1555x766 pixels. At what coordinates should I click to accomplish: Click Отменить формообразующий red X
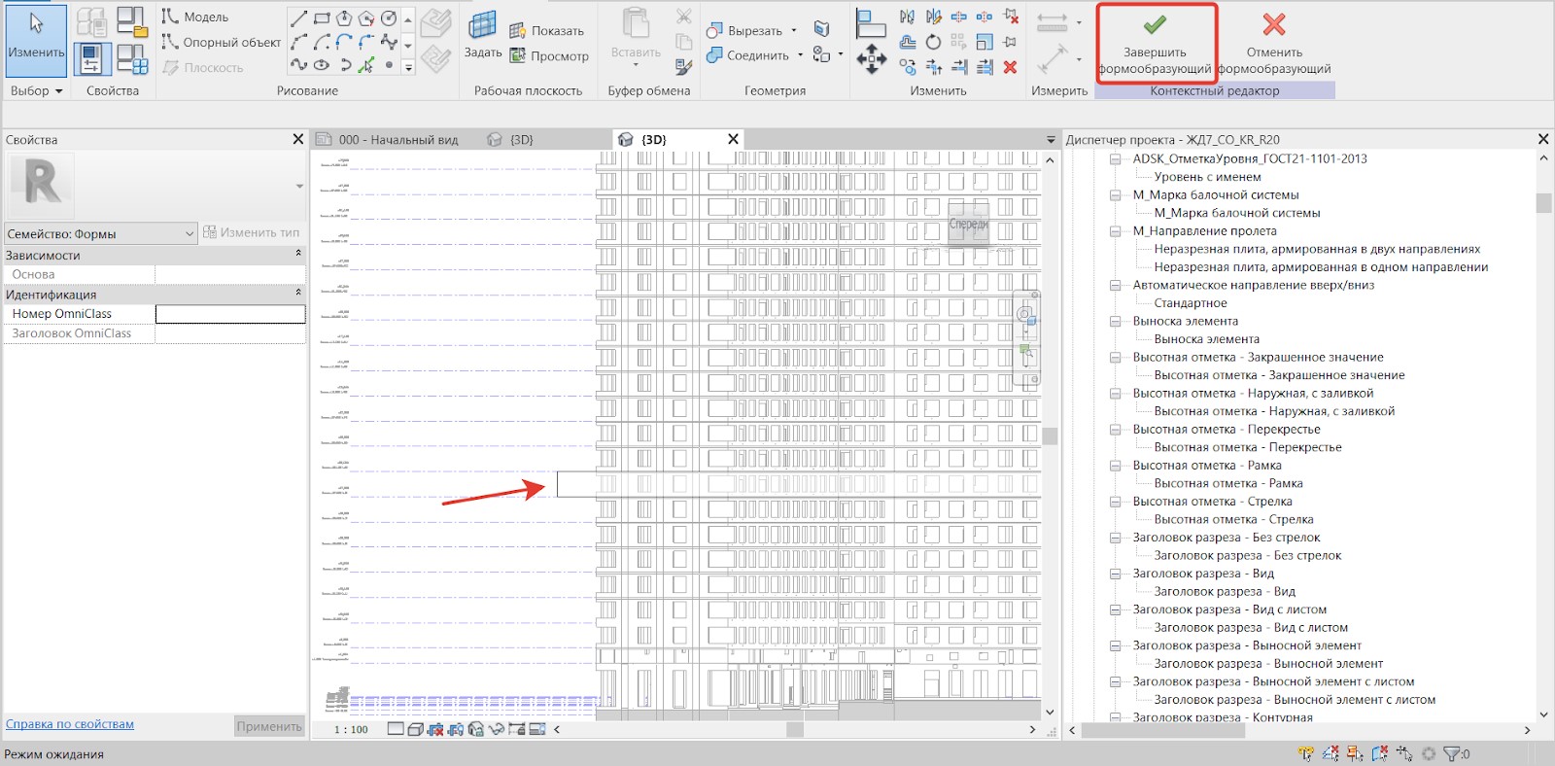pyautogui.click(x=1274, y=44)
